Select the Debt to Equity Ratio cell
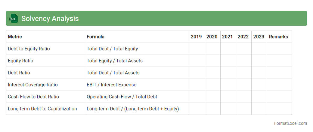The image size is (313, 132). (29, 49)
